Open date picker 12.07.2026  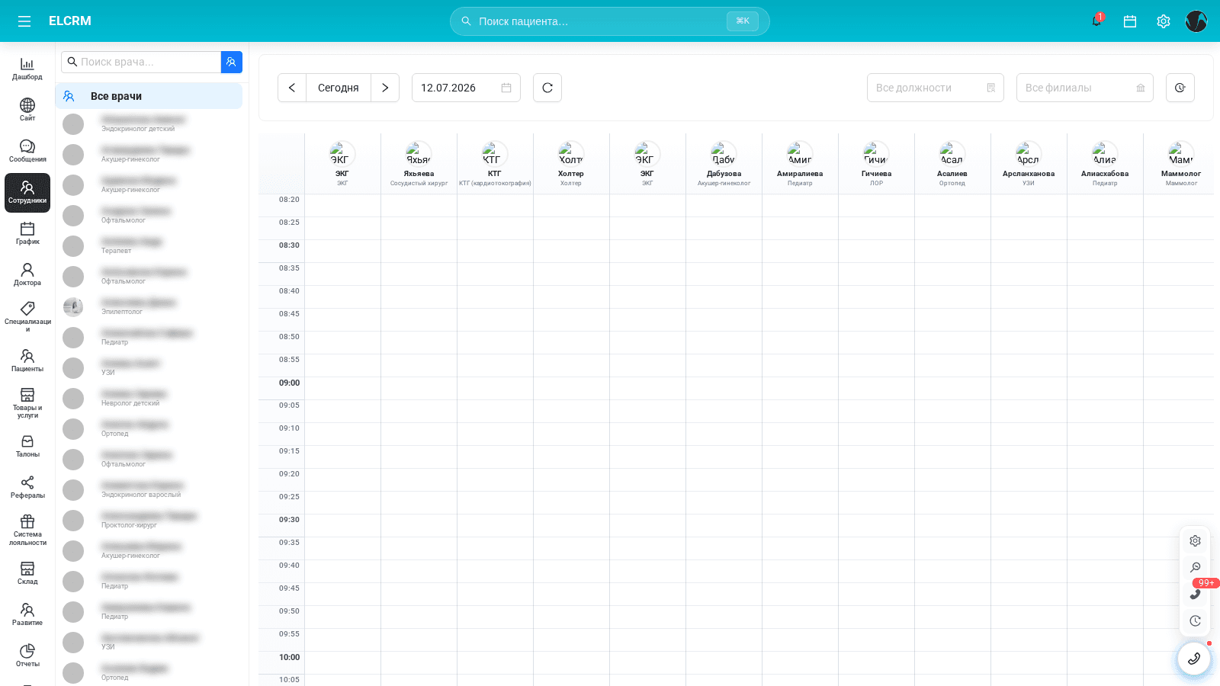click(466, 88)
